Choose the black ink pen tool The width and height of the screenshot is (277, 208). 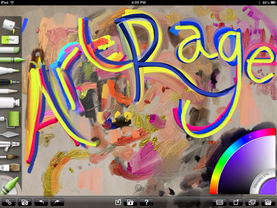coord(10,82)
